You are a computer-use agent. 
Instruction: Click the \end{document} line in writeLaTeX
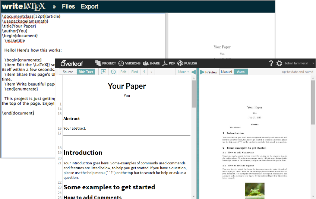[x=18, y=113]
